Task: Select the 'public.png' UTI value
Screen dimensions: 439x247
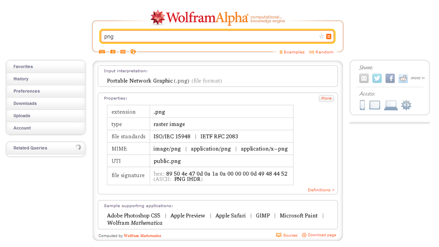Action: pyautogui.click(x=167, y=161)
